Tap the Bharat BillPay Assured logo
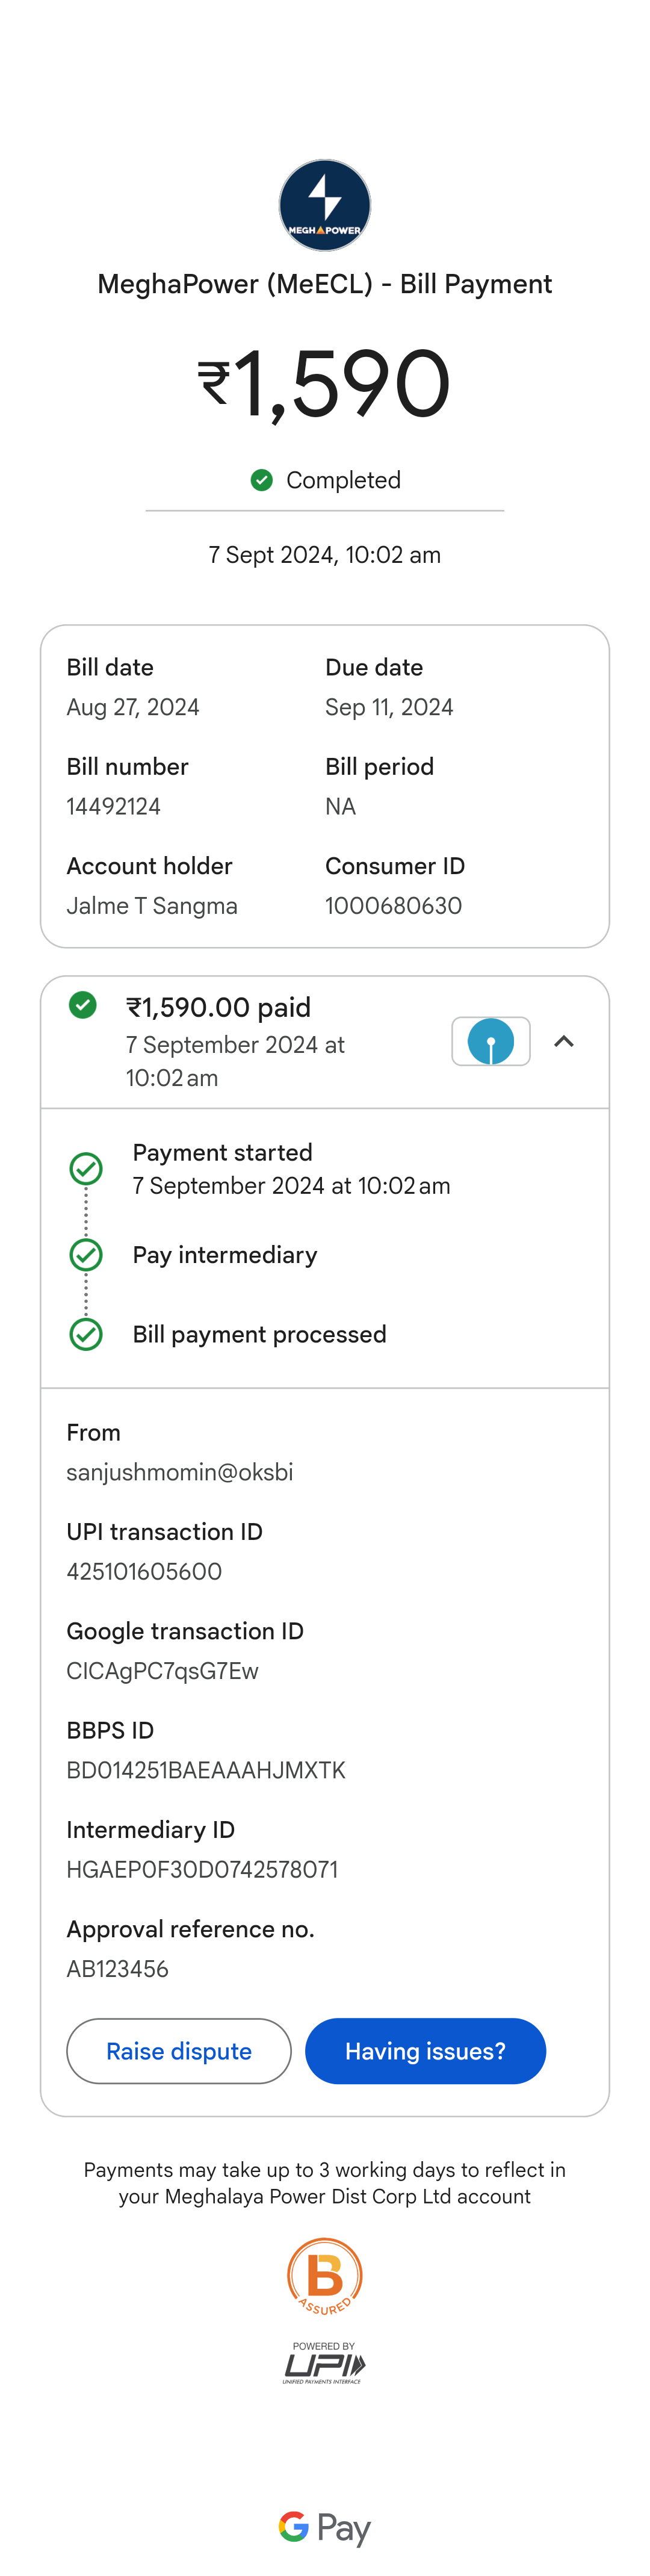The width and height of the screenshot is (650, 2576). 324,2276
